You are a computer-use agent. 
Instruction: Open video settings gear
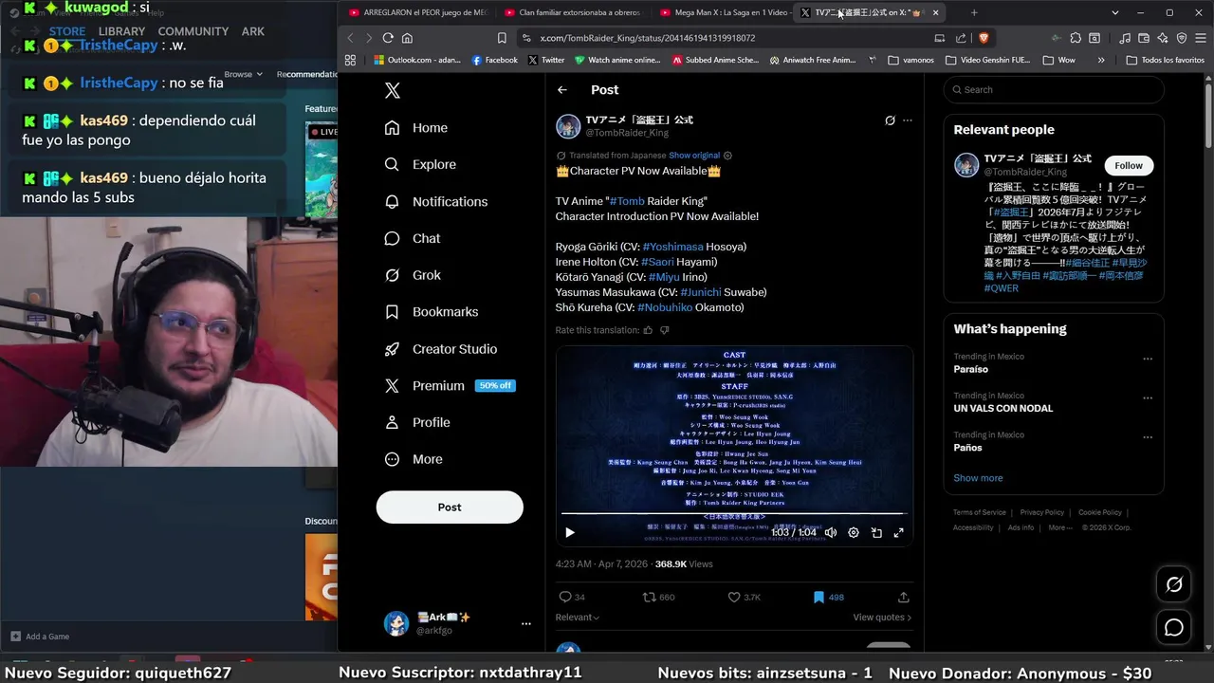click(x=854, y=532)
